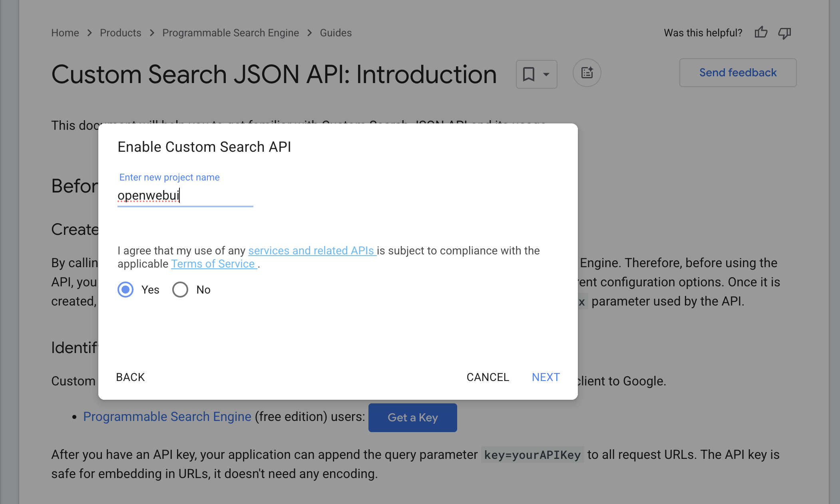The image size is (840, 504).
Task: Open Guides breadcrumb link
Action: point(336,33)
